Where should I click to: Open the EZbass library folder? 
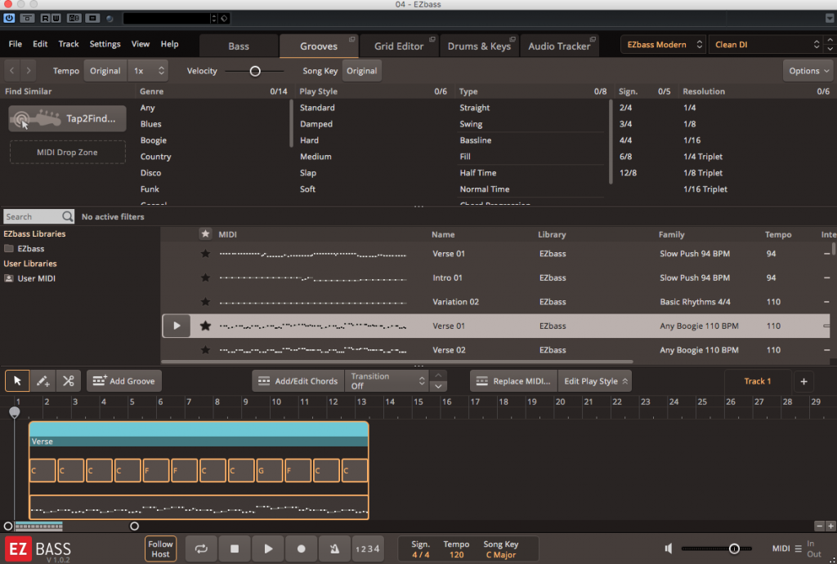[25, 248]
